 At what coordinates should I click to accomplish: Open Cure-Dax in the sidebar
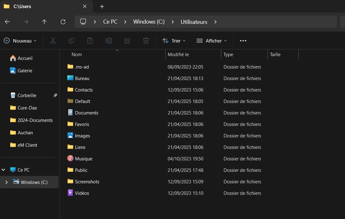(27, 108)
